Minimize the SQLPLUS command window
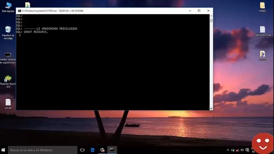Viewport: 274px width, 154px height. pos(190,11)
